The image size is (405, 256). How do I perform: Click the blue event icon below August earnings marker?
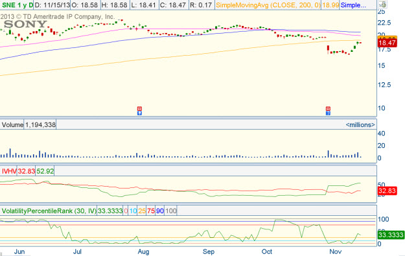pyautogui.click(x=139, y=113)
